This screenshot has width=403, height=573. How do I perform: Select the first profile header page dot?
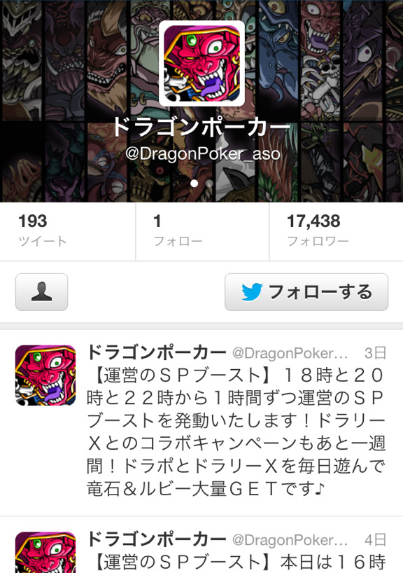(195, 183)
